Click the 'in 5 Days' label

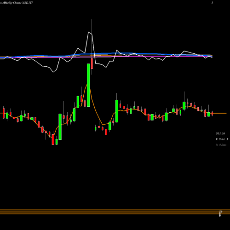coord(221,145)
